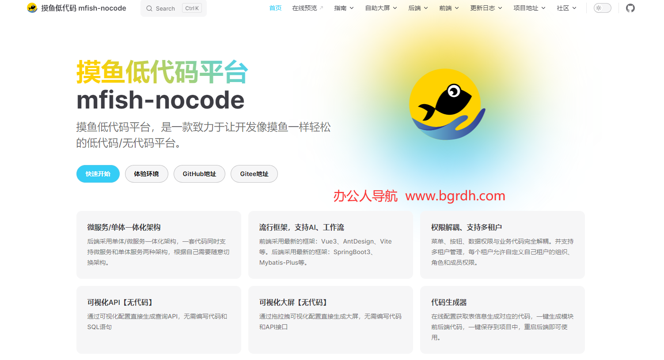
Task: Toggle the light/dark appearance switch
Action: coord(602,8)
